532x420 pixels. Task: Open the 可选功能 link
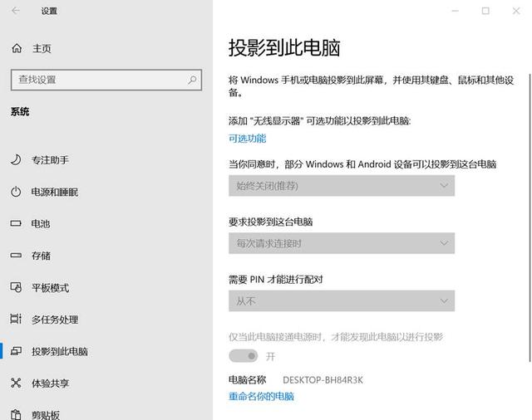tap(248, 138)
